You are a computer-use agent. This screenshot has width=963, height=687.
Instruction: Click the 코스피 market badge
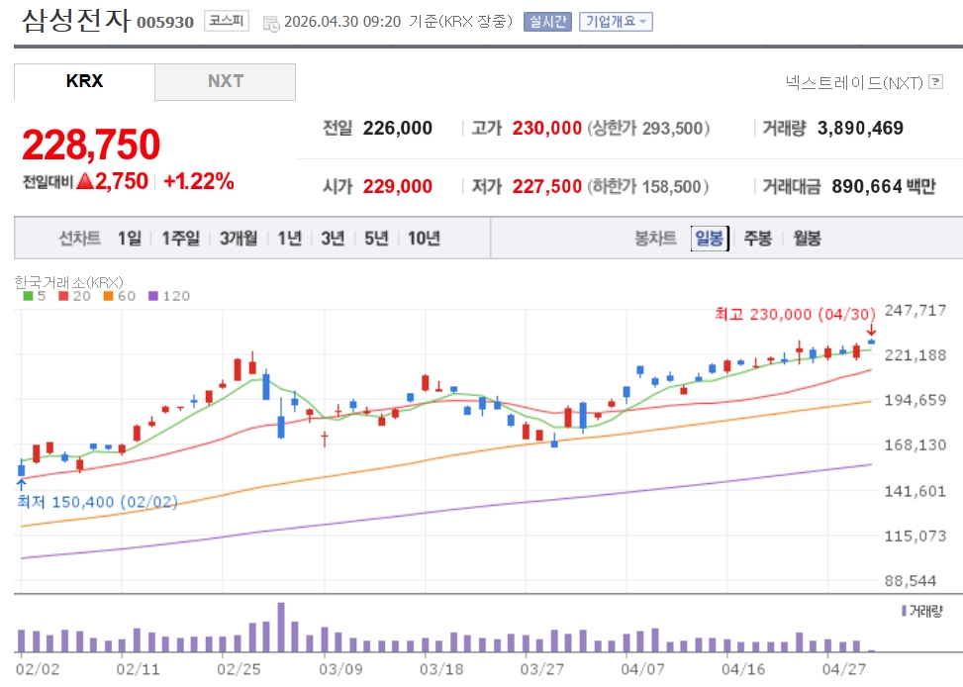[x=227, y=21]
